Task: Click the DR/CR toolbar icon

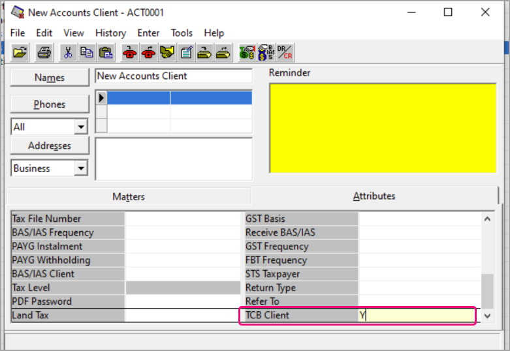Action: tap(285, 52)
